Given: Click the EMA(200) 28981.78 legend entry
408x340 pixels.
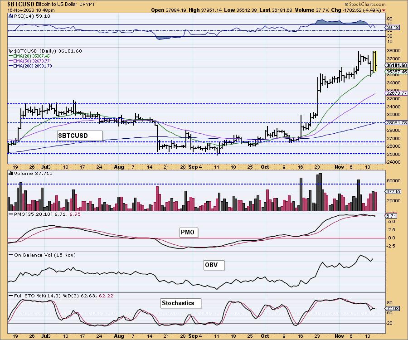Looking at the screenshot, I should [30, 66].
